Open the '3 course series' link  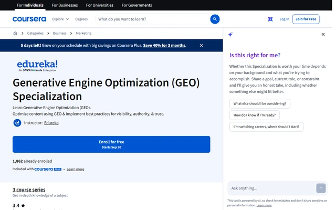click(x=29, y=190)
